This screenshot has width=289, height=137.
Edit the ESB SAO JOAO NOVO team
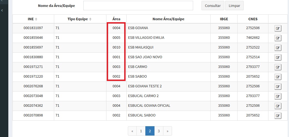pos(278,57)
